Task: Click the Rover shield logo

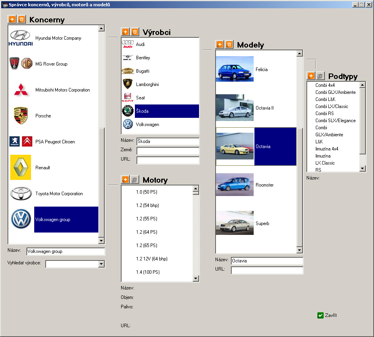Action: (x=14, y=63)
